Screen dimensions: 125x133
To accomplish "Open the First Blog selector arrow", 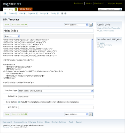I will pos(16,9).
